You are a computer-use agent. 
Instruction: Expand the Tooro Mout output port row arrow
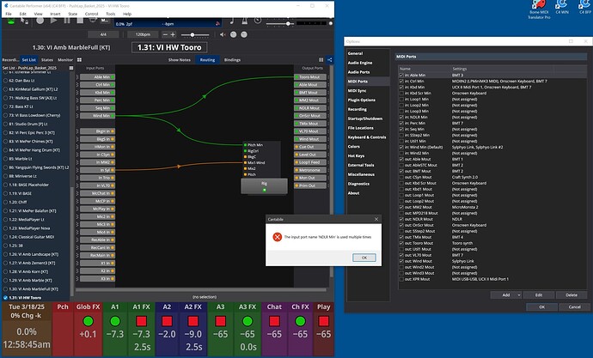pyautogui.click(x=328, y=77)
